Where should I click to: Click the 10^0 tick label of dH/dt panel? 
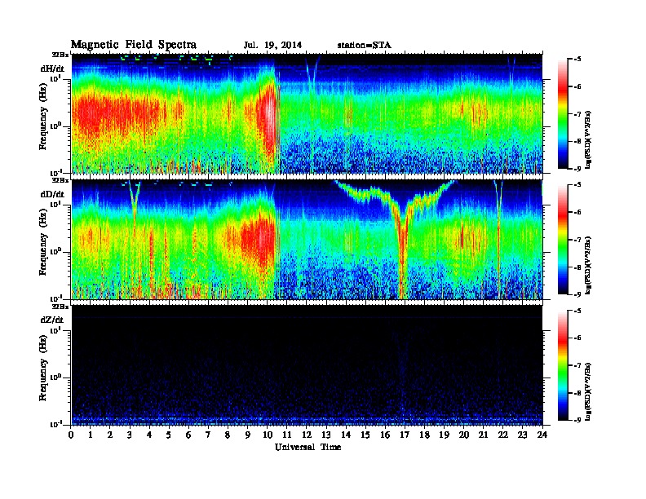[56, 126]
